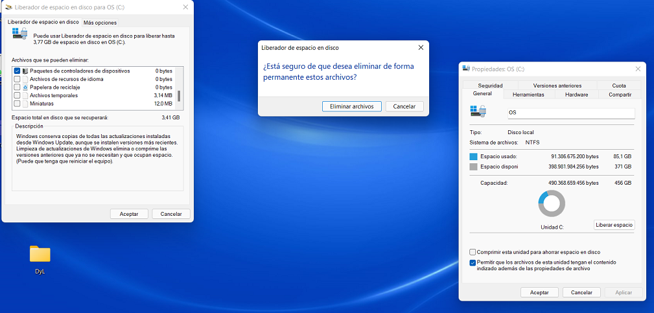
Task: Click the blue Espacio usado color swatch
Action: click(x=473, y=157)
